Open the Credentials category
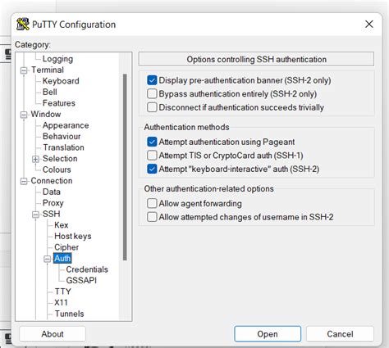This screenshot has width=389, height=348. point(87,269)
